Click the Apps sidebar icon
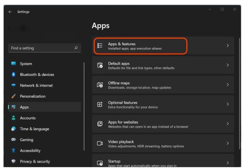This screenshot has height=168, width=247. pos(13,107)
